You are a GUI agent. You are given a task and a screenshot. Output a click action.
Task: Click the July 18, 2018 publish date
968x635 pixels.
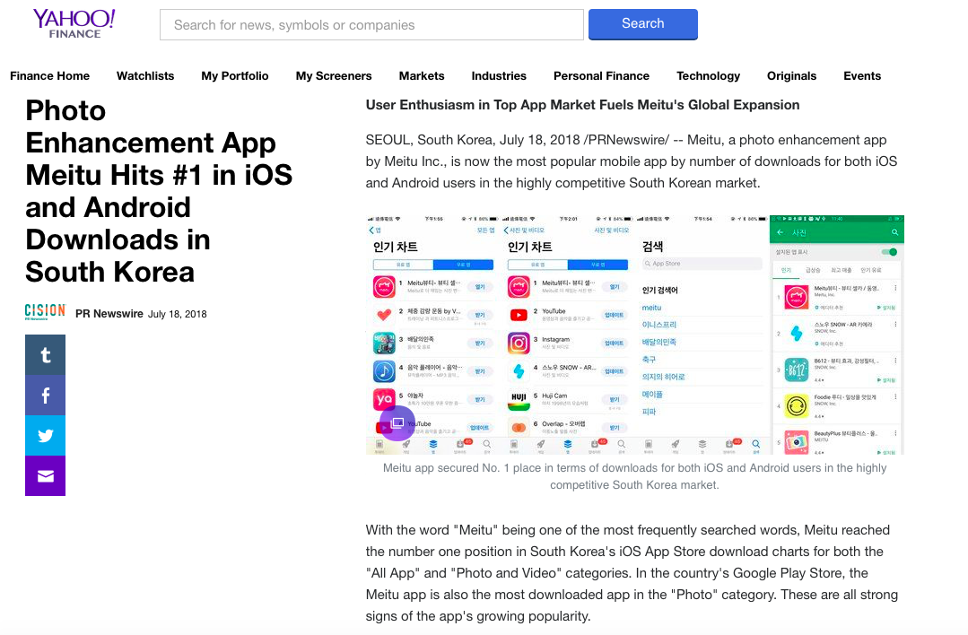pyautogui.click(x=177, y=314)
